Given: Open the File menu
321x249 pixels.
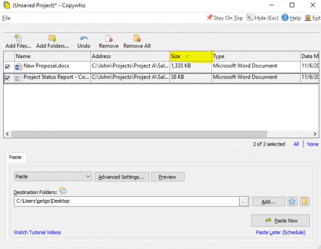Looking at the screenshot, I should pos(6,18).
